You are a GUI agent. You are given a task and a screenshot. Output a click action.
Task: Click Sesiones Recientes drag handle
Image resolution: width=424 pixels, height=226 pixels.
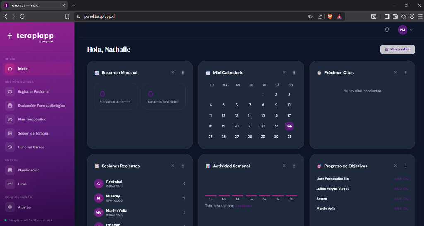tap(183, 166)
